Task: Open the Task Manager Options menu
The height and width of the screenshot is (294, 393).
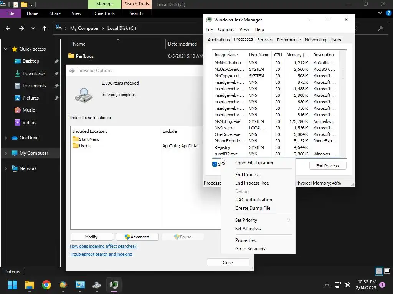Action: (226, 29)
